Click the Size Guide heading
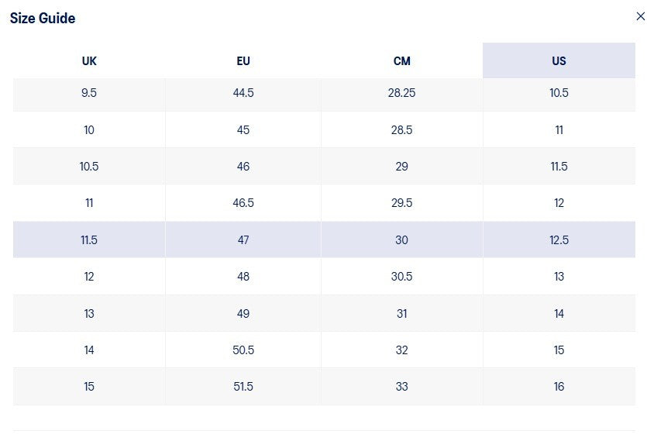 coord(43,19)
